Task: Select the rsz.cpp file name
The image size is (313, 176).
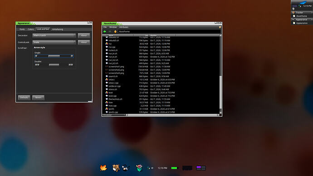Action: pos(112,47)
